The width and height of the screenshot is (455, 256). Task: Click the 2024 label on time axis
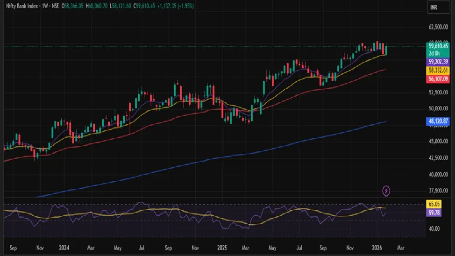64,248
